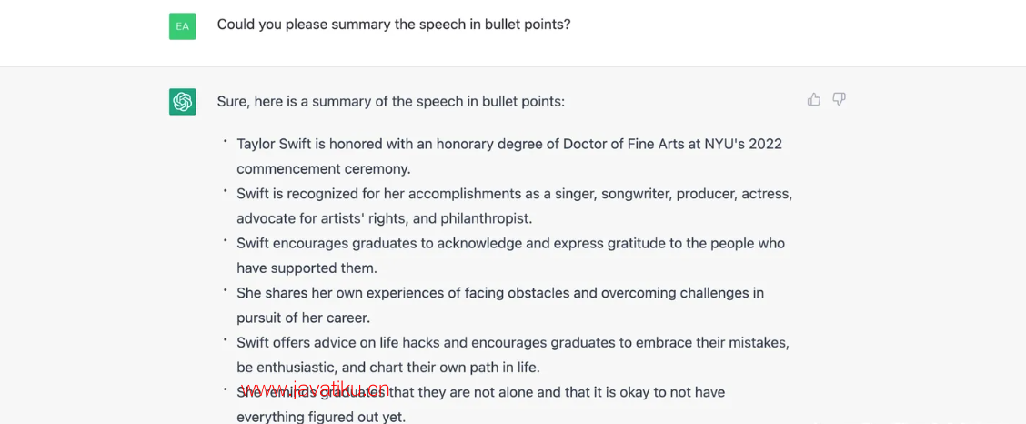Click the 'everything figured out yet.' text line
The height and width of the screenshot is (424, 1026).
point(321,417)
